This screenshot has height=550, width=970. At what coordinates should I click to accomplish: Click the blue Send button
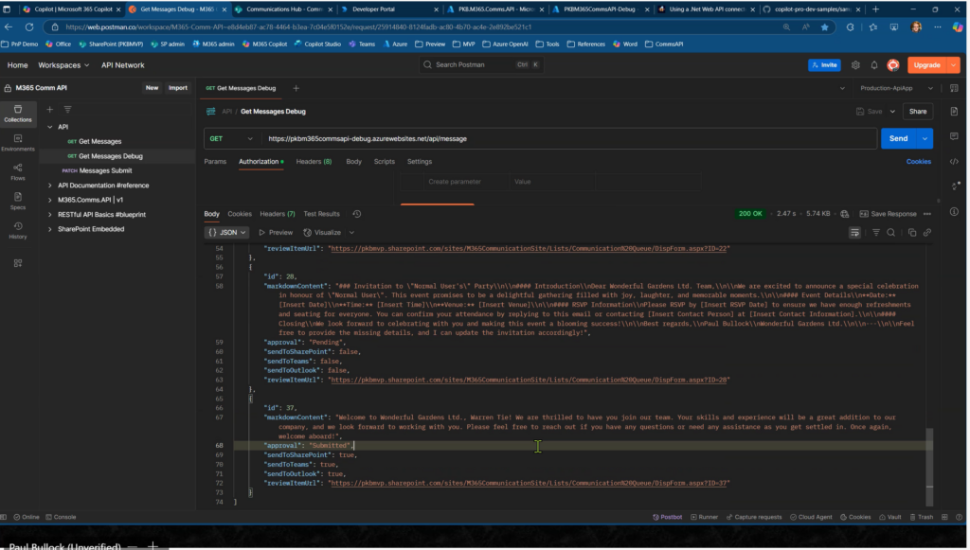[898, 138]
